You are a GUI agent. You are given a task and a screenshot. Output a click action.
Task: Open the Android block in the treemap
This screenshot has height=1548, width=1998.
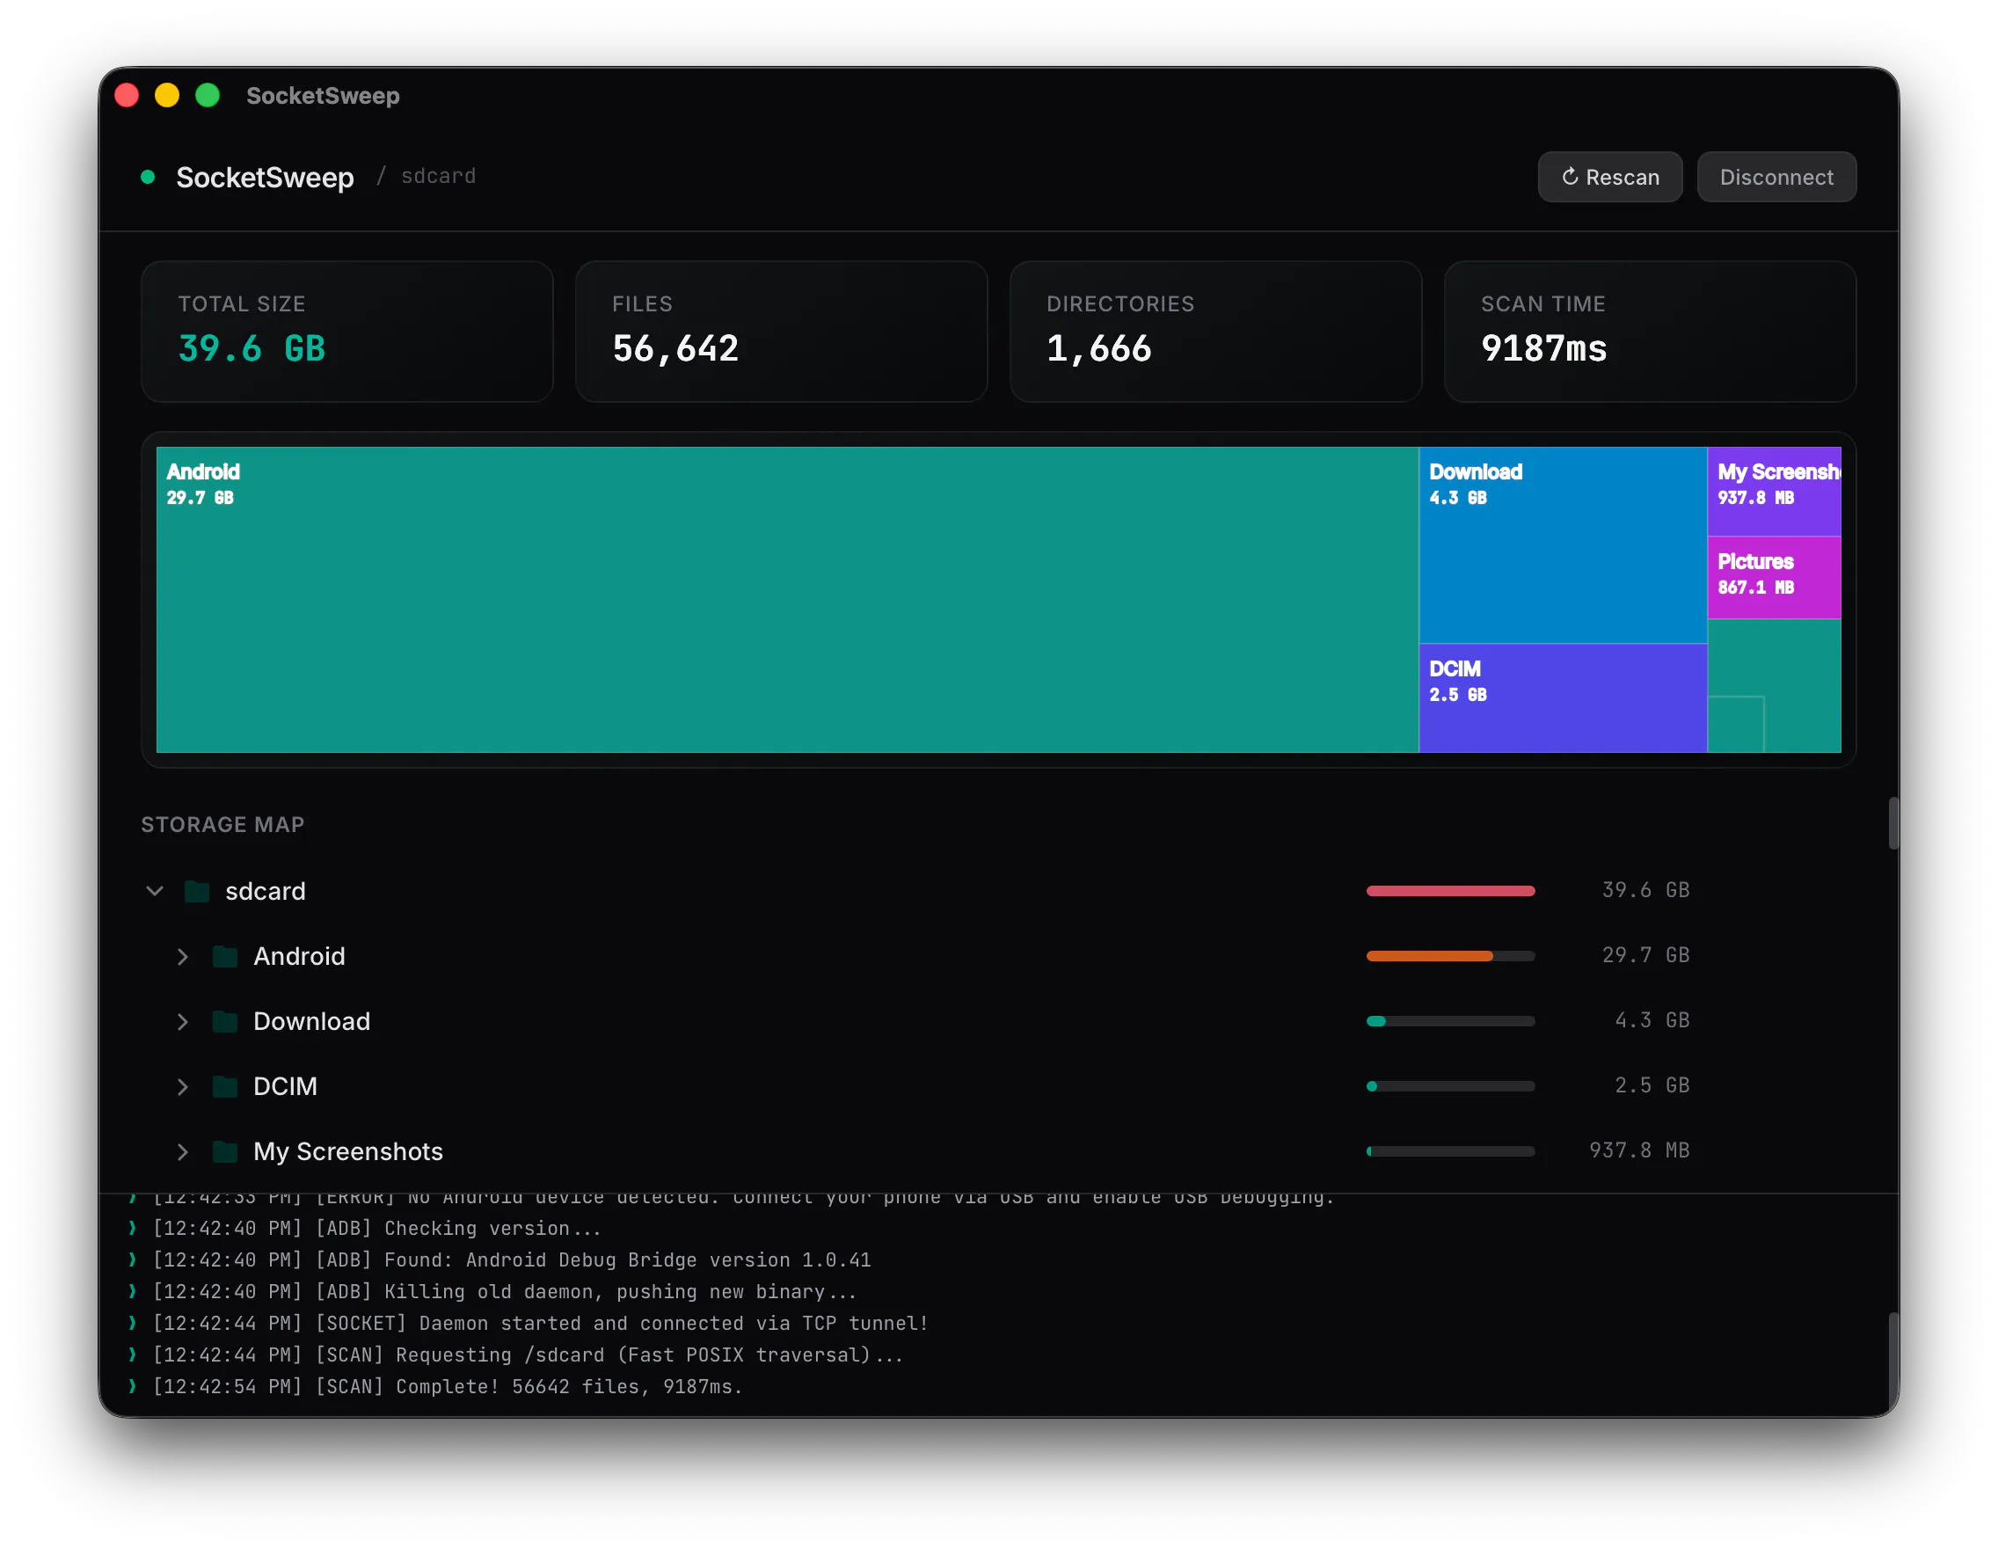[x=787, y=599]
